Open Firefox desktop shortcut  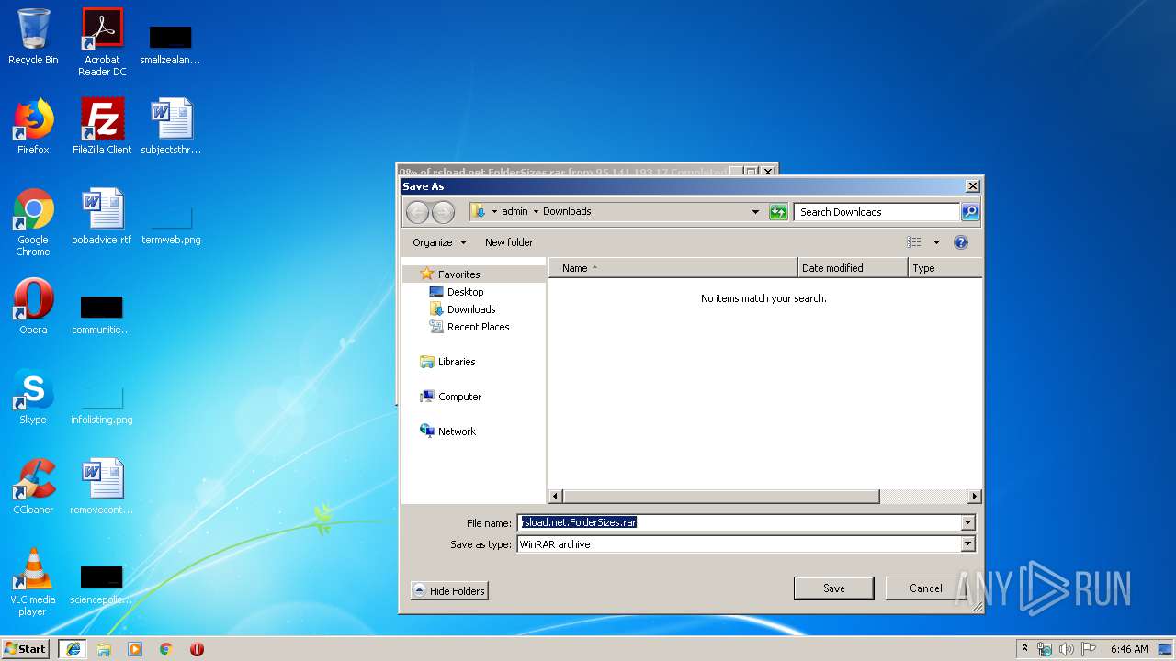33,127
